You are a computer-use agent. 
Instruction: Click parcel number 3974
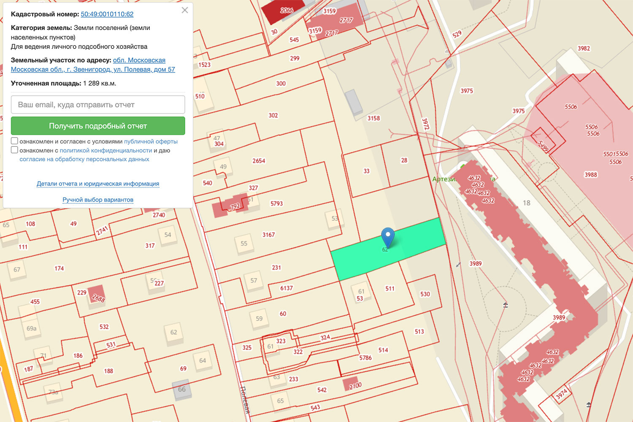pyautogui.click(x=561, y=395)
